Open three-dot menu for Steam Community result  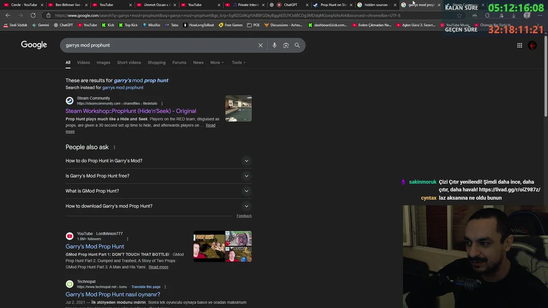click(x=162, y=104)
